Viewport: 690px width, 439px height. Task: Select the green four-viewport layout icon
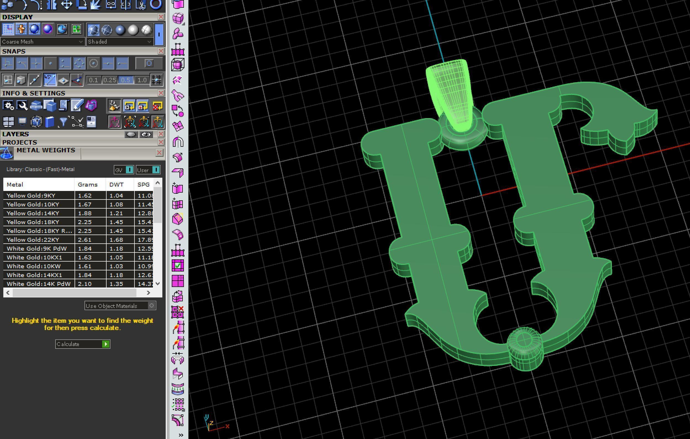76,29
